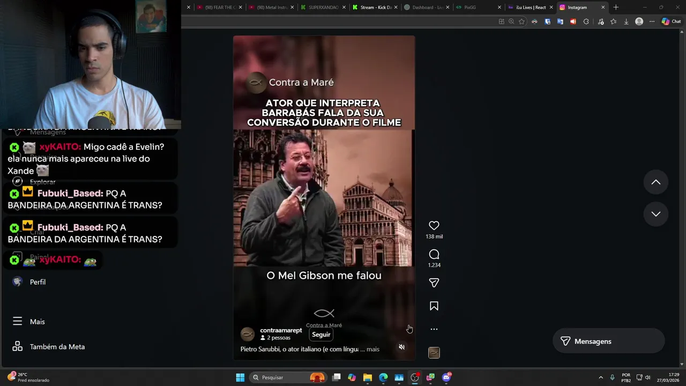686x386 pixels.
Task: Switch to the 'FEAR THE' YouTube tab
Action: [219, 8]
